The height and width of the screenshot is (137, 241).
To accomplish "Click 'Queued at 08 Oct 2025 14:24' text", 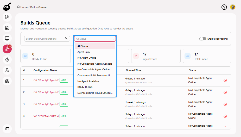I will pos(139,118).
